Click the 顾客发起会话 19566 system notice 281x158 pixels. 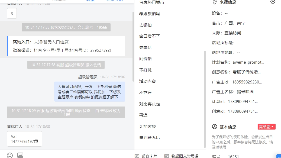tap(66, 27)
